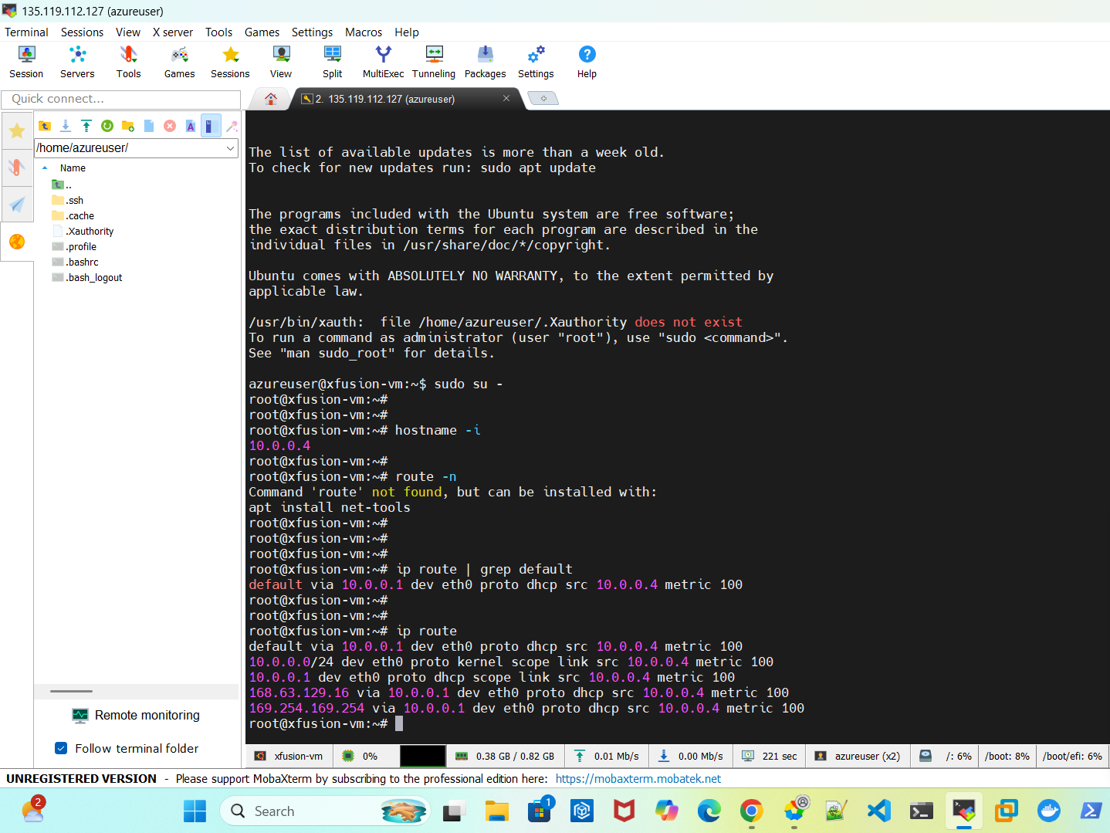Click the Name column sort arrow
Viewport: 1110px width, 833px height.
[46, 168]
